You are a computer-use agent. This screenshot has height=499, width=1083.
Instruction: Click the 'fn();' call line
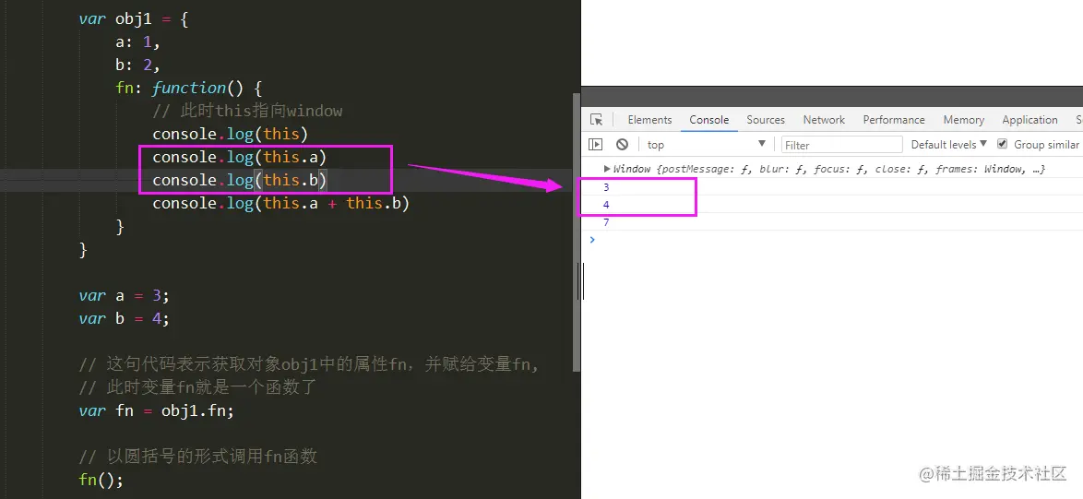[101, 479]
